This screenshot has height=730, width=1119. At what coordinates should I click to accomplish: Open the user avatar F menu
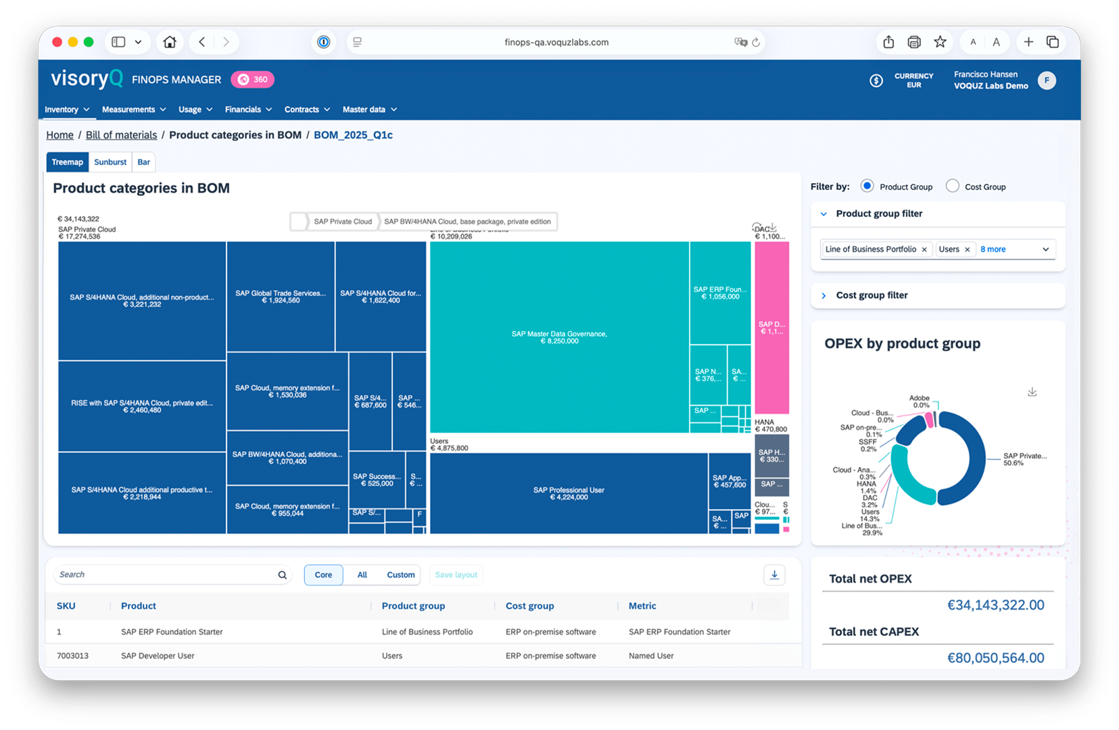point(1047,80)
